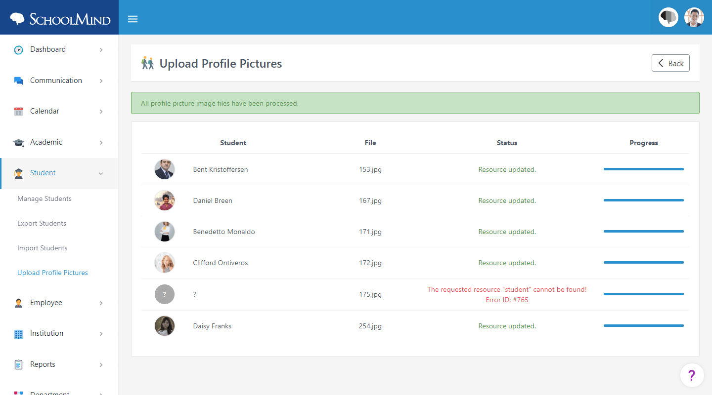This screenshot has width=712, height=395.
Task: Open the Dashboard menu item
Action: coord(59,50)
